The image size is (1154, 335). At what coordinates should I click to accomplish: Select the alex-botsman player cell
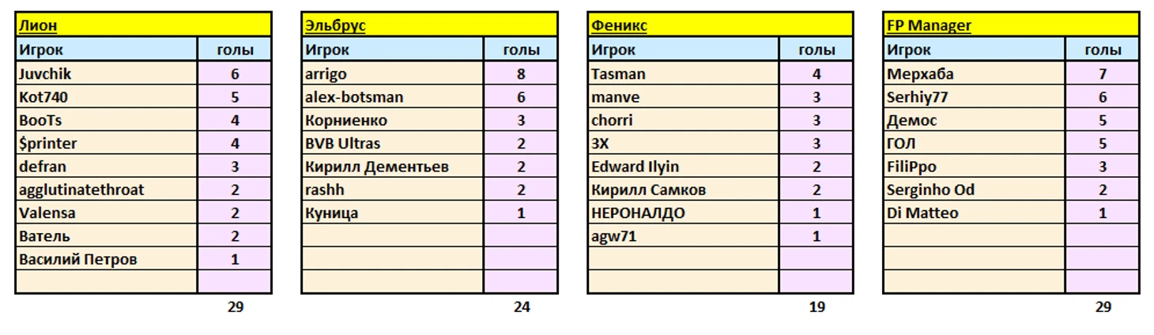(354, 97)
